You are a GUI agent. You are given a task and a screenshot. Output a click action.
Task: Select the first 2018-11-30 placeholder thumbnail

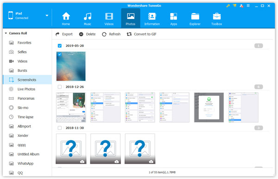point(71,149)
